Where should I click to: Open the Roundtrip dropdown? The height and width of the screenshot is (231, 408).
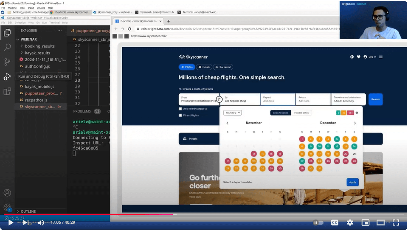pyautogui.click(x=232, y=113)
